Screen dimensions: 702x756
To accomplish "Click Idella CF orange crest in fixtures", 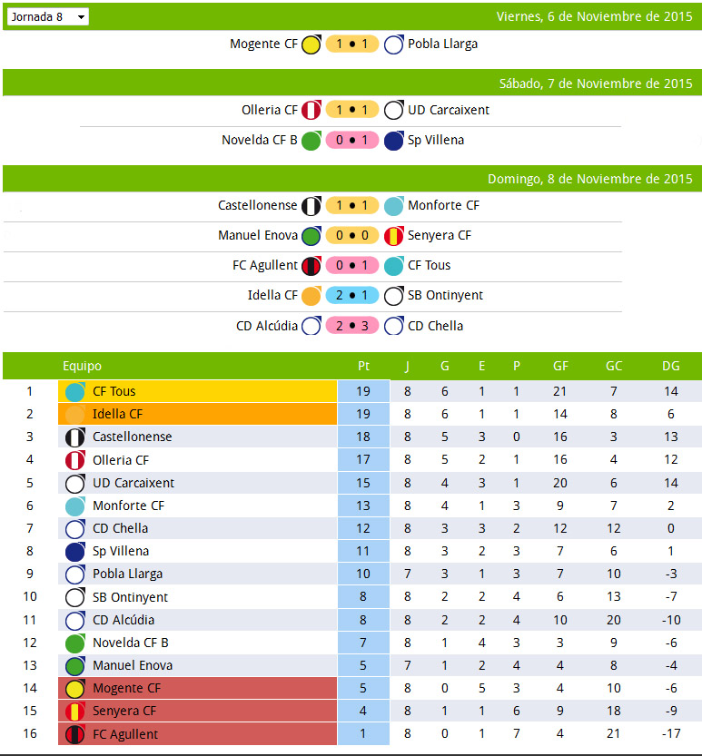I will tap(311, 296).
